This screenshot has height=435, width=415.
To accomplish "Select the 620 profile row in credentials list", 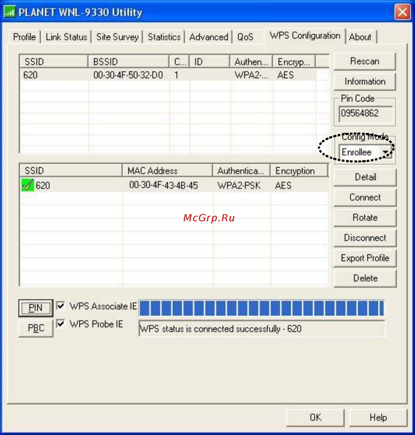I will point(174,185).
